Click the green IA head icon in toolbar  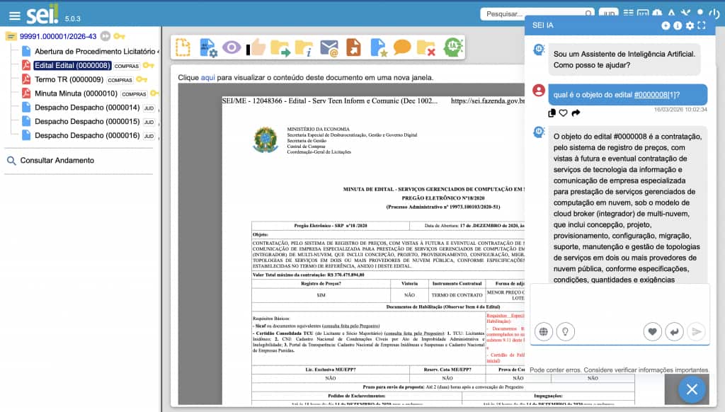[x=452, y=47]
